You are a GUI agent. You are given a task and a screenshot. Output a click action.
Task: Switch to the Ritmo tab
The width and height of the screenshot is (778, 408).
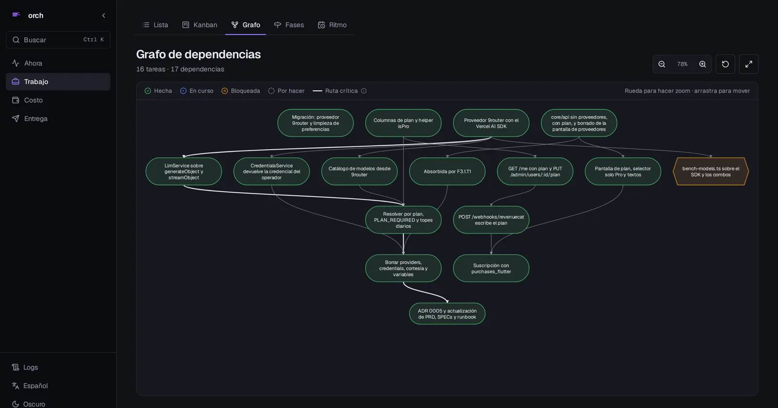332,25
